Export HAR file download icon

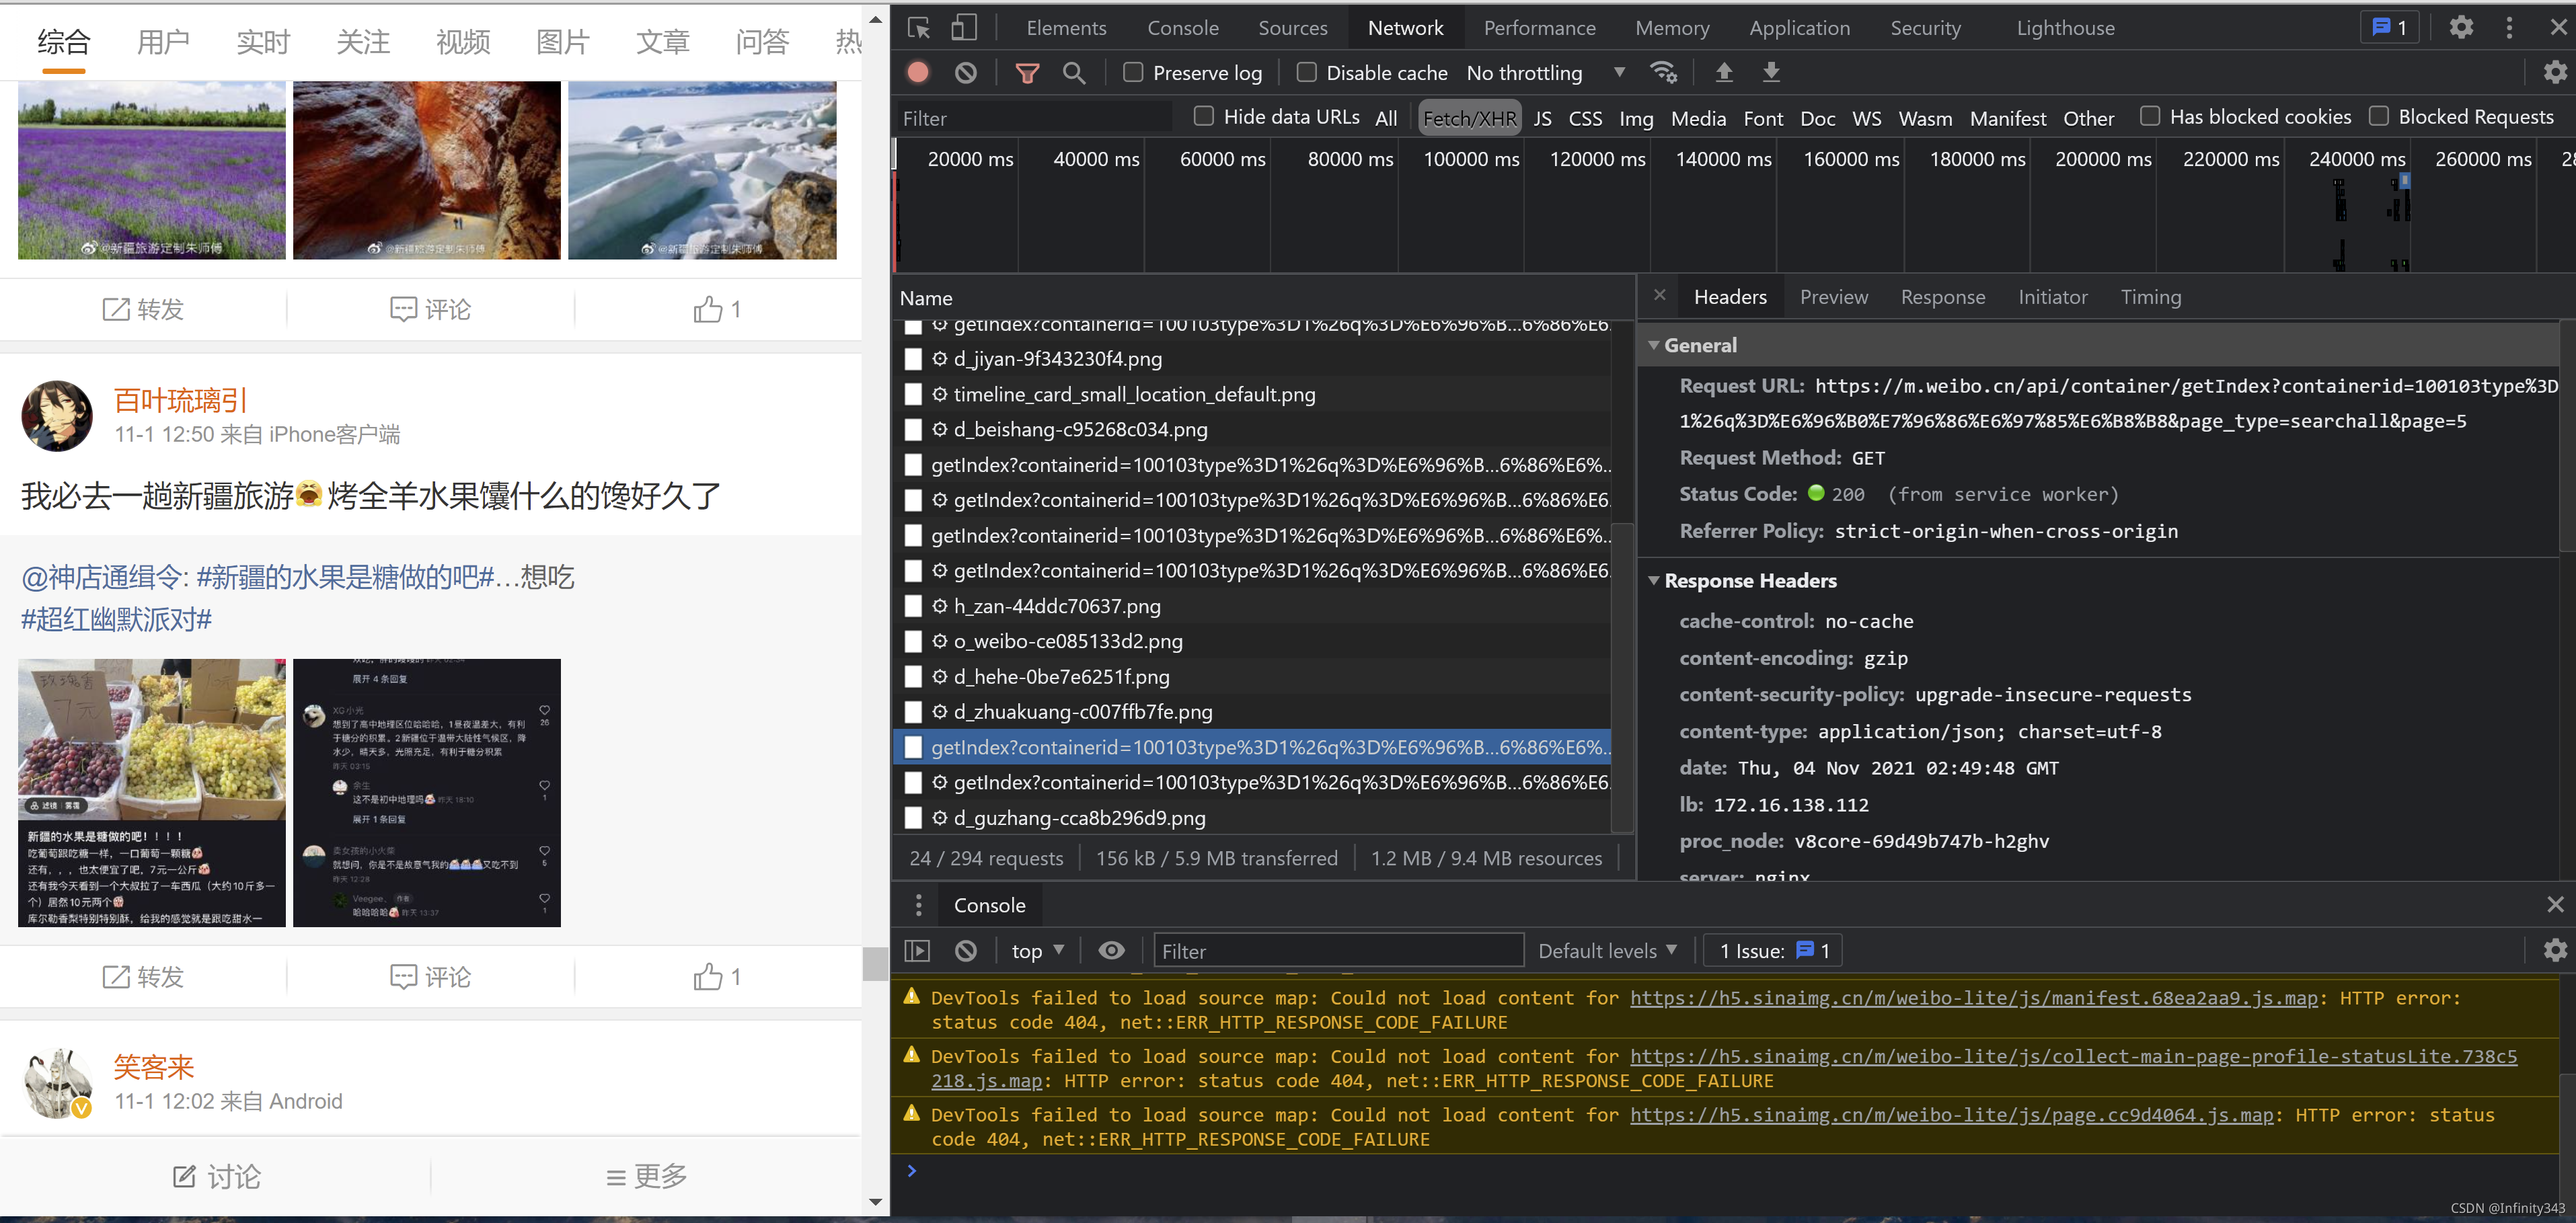click(1771, 72)
